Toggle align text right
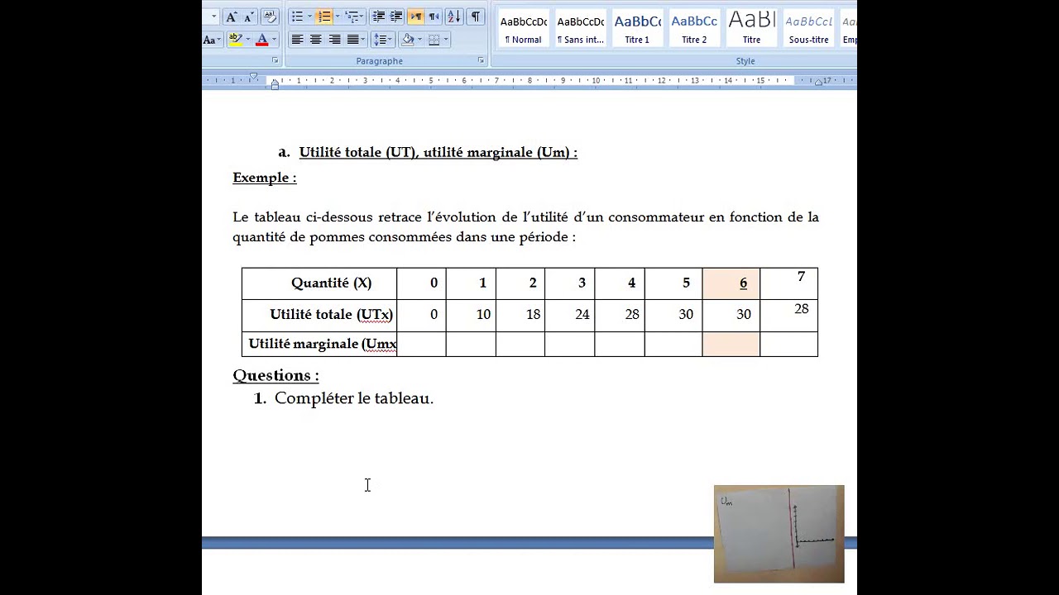1059x595 pixels. coord(334,39)
